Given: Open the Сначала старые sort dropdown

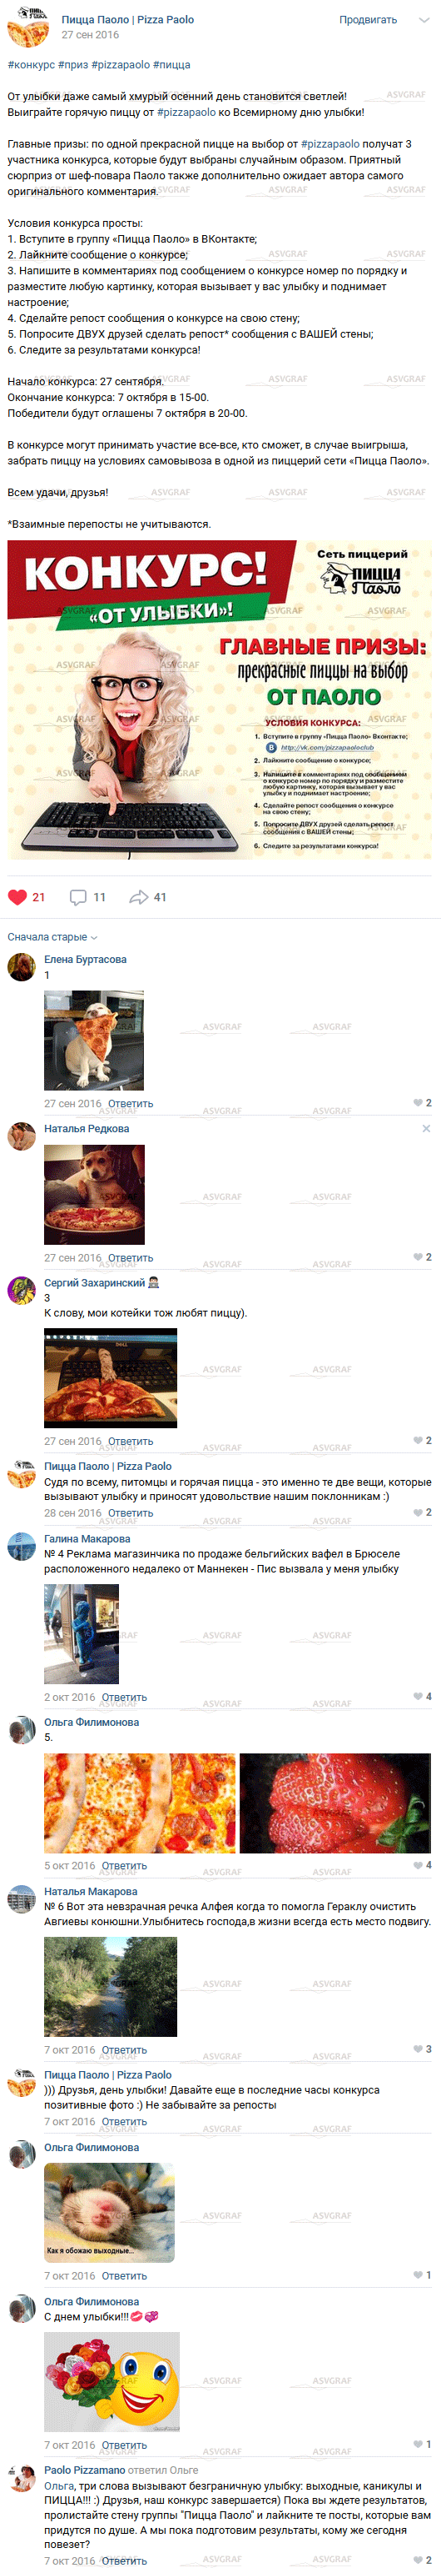Looking at the screenshot, I should pos(52,936).
